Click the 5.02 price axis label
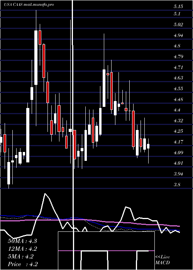The height and width of the screenshot is (270, 193). coord(178,25)
